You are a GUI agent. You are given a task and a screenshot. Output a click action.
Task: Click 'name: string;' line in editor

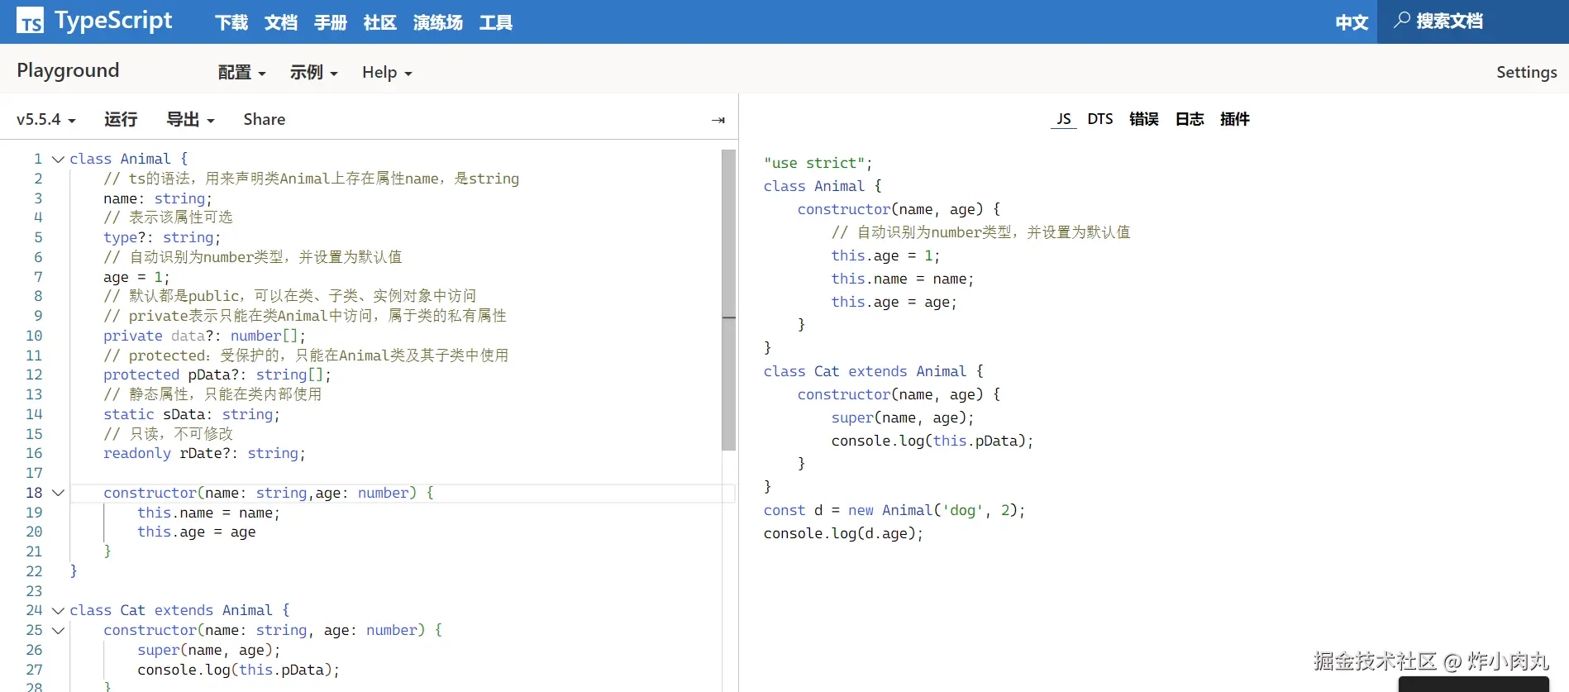158,198
